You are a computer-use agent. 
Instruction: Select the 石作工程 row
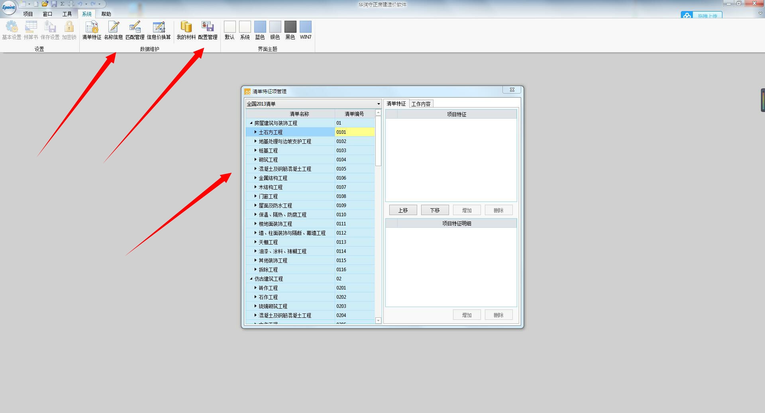tap(310, 297)
